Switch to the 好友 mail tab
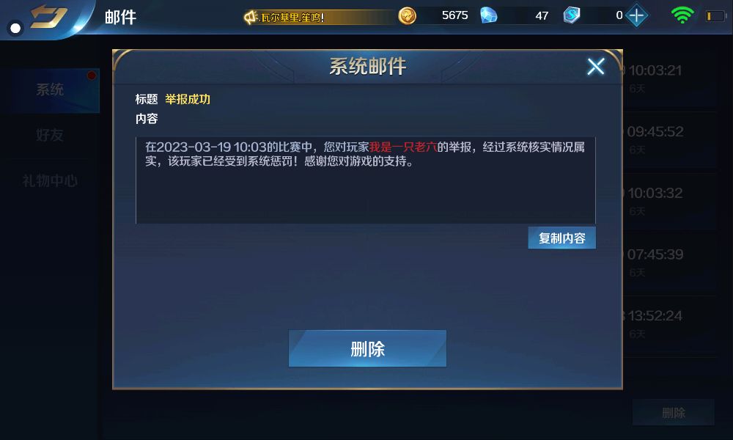 (50, 135)
